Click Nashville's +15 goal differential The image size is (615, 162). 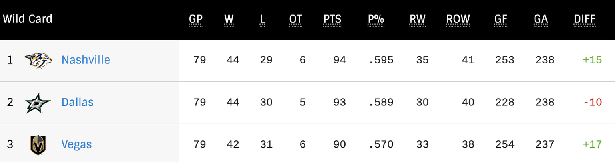point(593,60)
